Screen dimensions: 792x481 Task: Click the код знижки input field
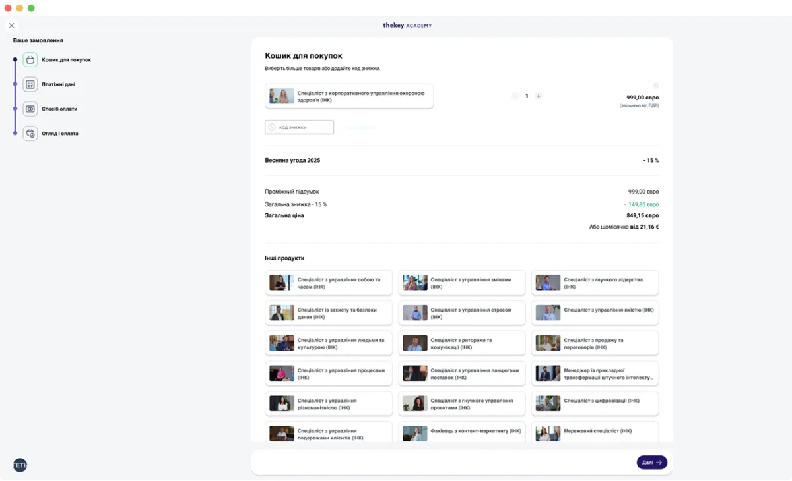[x=300, y=127]
